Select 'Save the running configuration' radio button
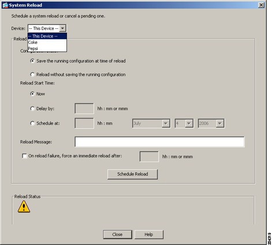Screen dimensions: 272x245 [x=32, y=61]
